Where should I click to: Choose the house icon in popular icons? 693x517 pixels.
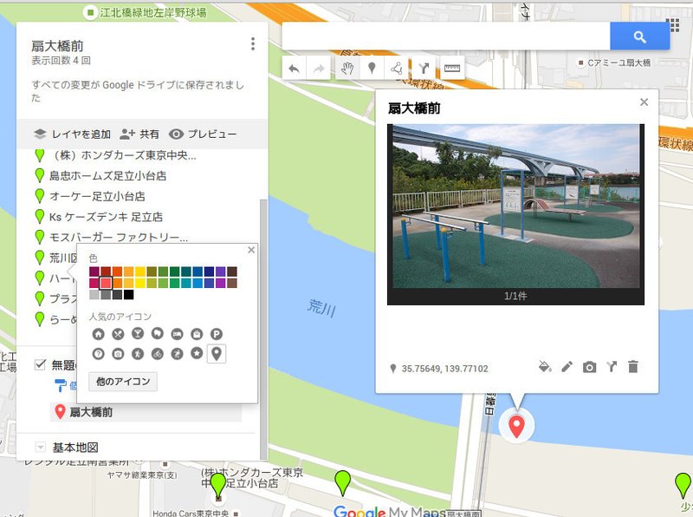coord(98,334)
